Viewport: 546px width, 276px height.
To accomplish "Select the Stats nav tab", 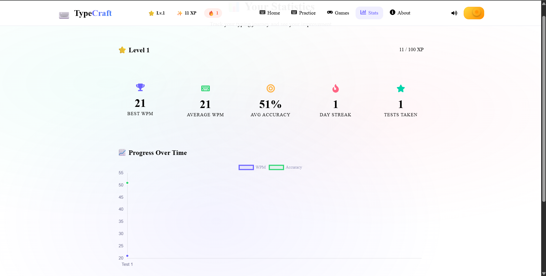I will coord(369,13).
